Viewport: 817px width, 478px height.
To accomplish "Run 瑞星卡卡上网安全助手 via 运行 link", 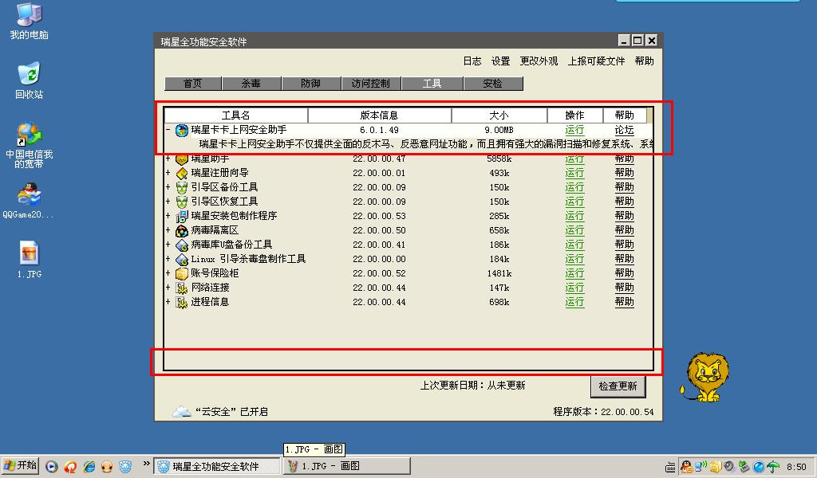I will click(x=574, y=130).
